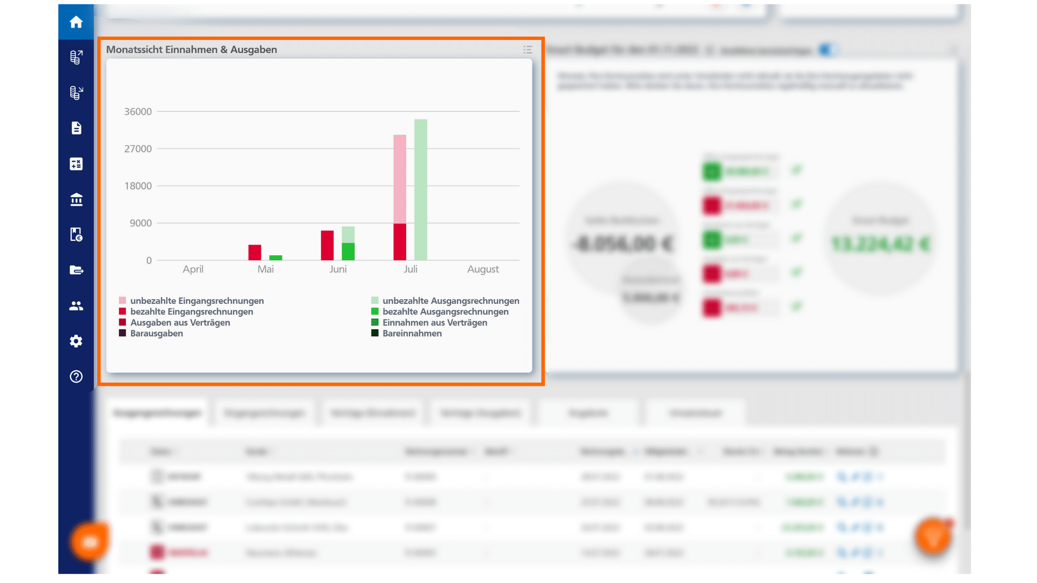
Task: Toggle 'Ausgaben aus Verträgen' legend series
Action: pos(174,322)
